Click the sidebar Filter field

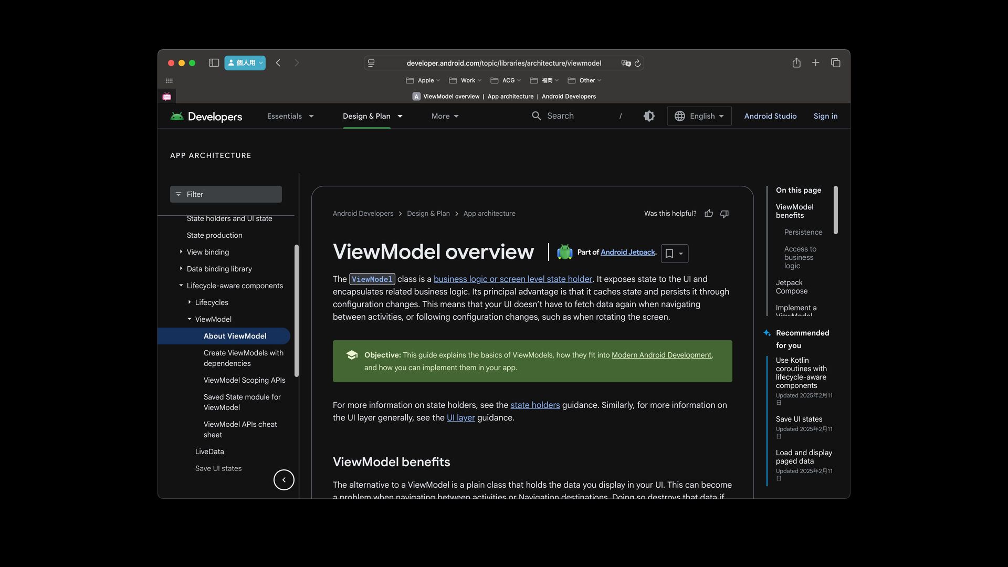pos(226,194)
